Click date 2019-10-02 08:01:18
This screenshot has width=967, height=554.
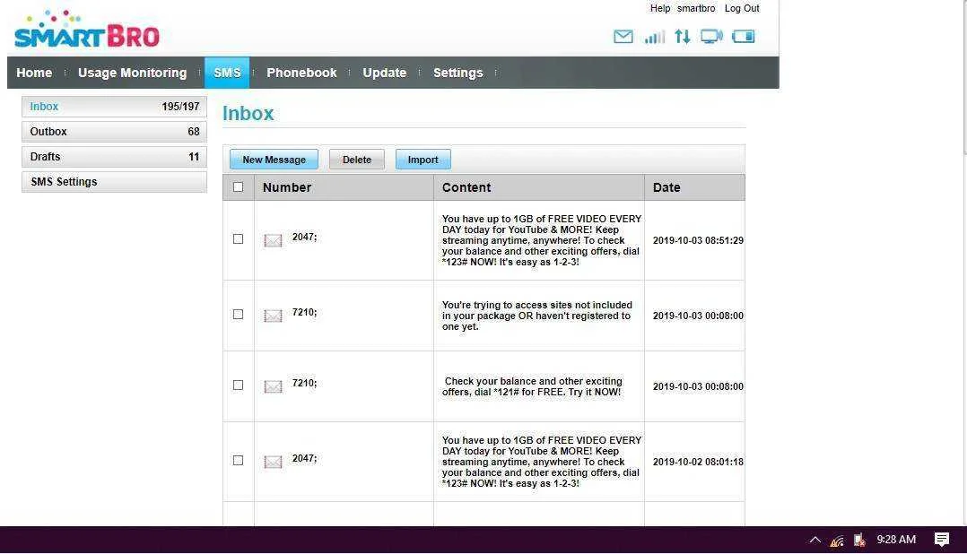tap(698, 462)
